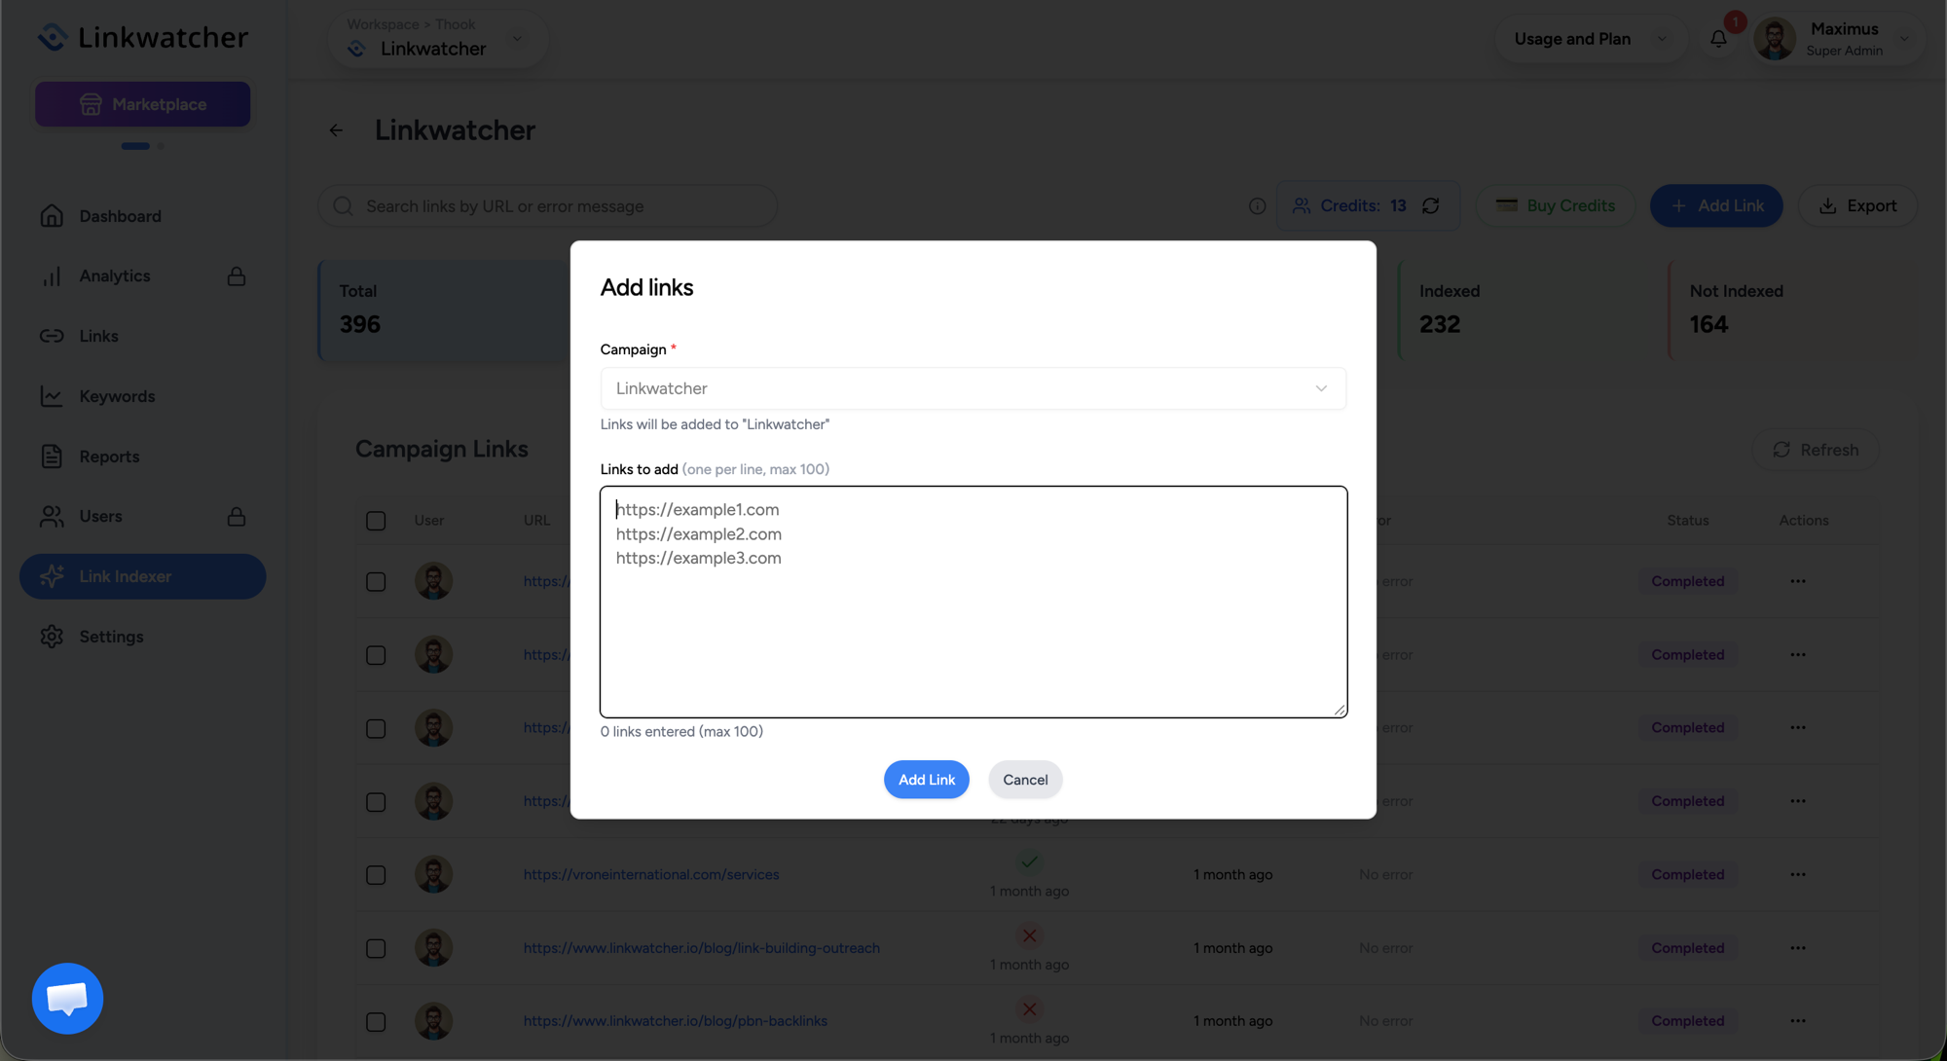Select checkbox for link-building-outreach row
Image resolution: width=1947 pixels, height=1061 pixels.
[x=376, y=949]
